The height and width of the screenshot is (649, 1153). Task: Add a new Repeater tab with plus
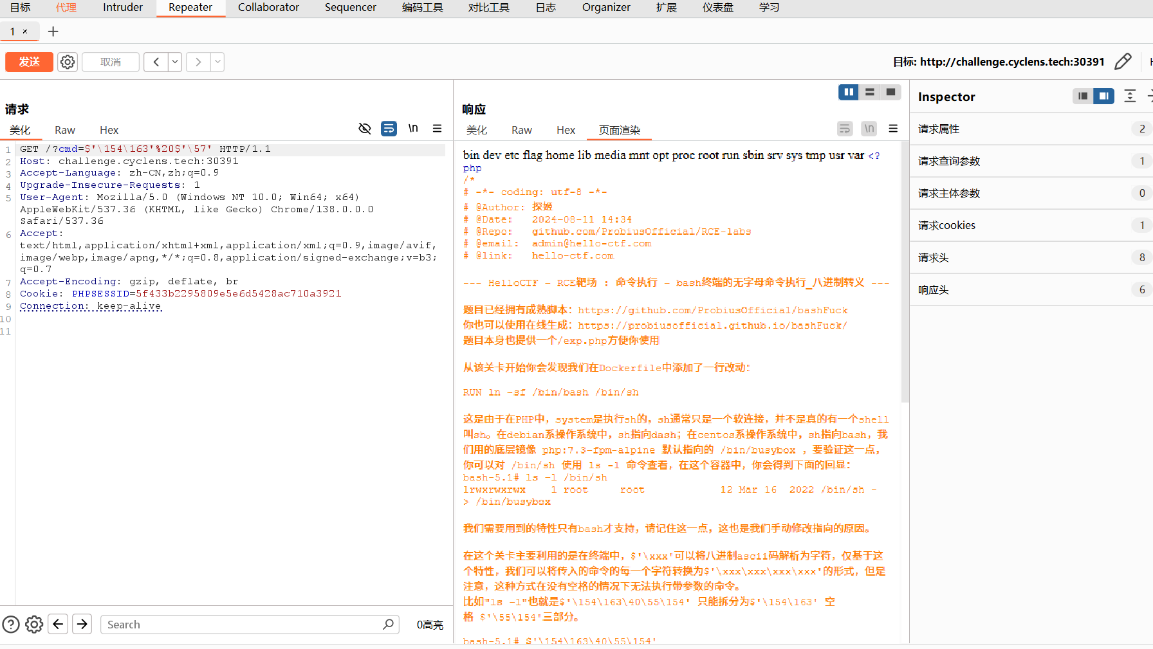click(x=53, y=32)
